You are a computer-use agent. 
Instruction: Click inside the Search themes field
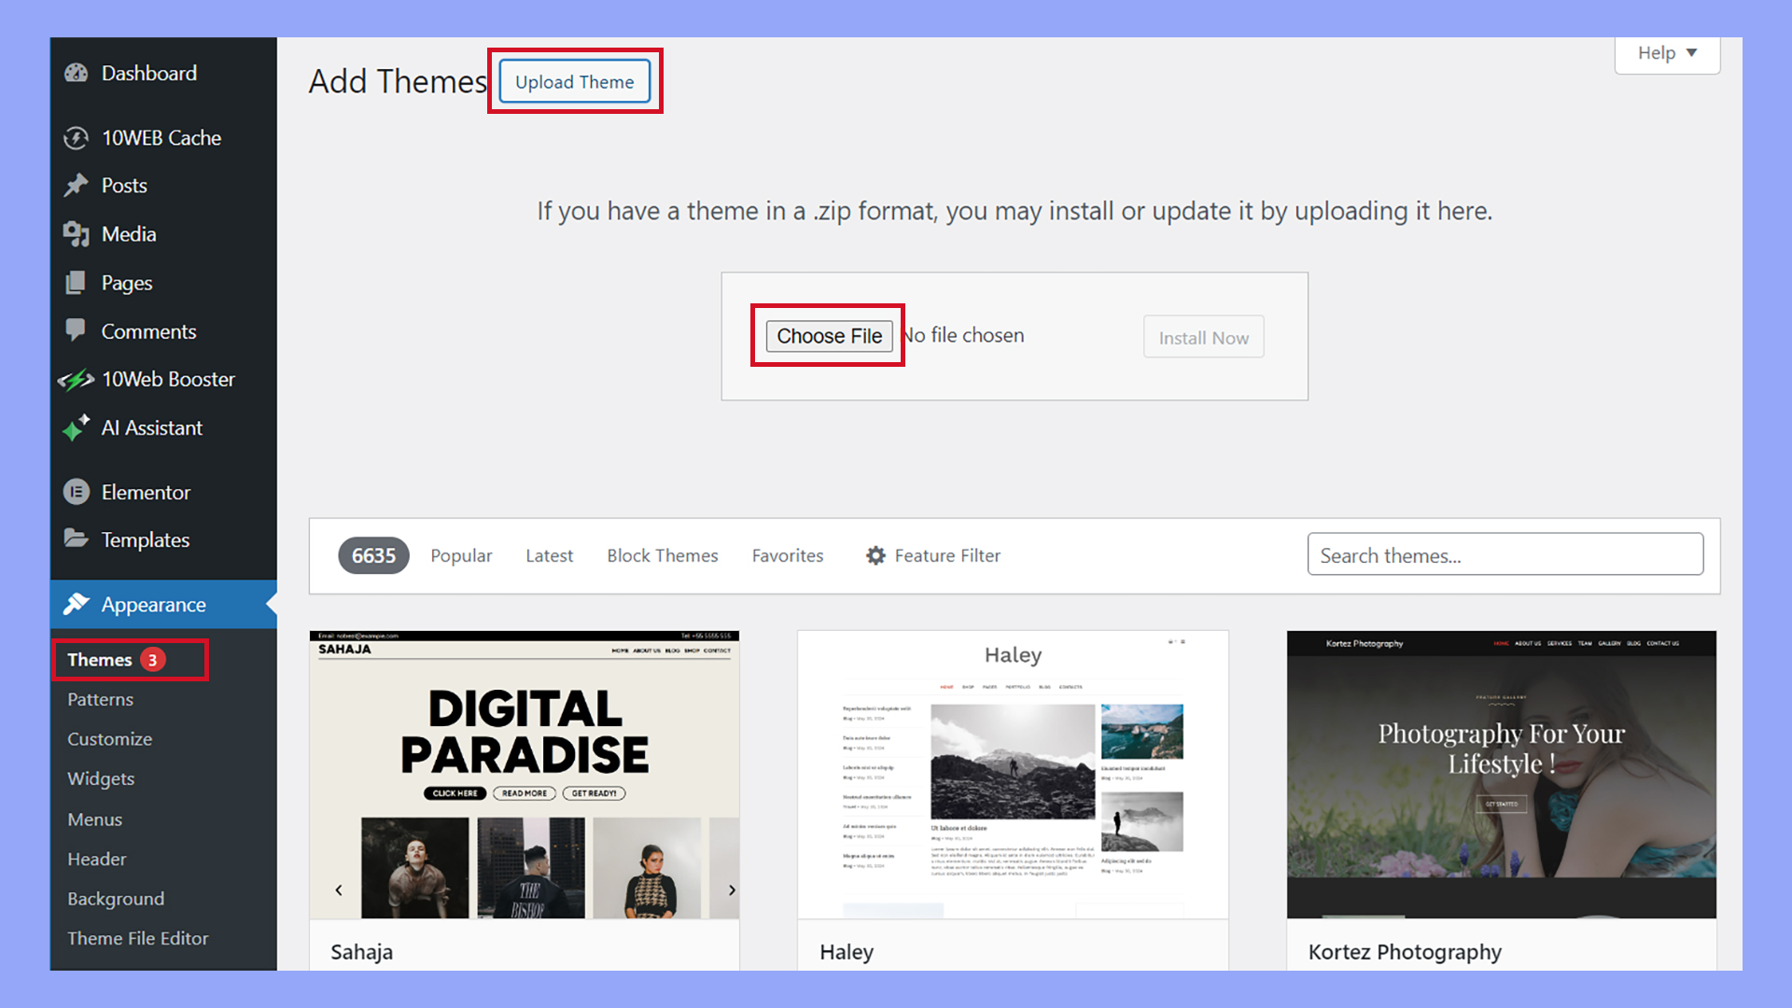[x=1505, y=554]
